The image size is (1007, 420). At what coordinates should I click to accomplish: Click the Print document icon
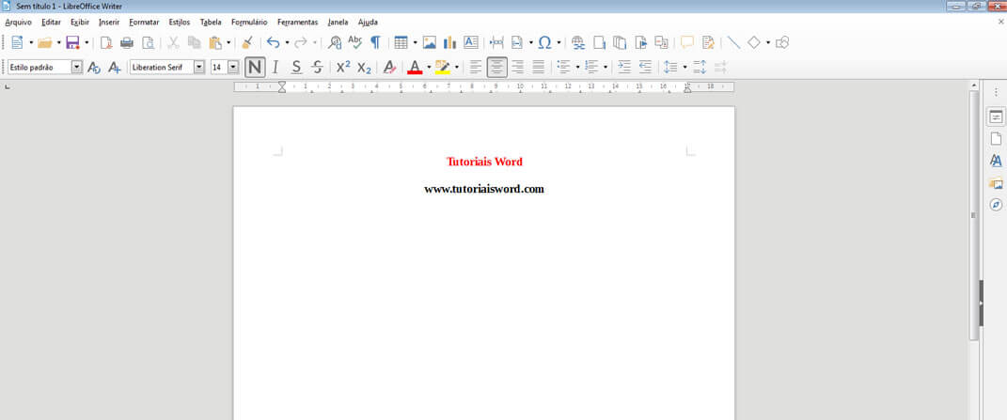(126, 42)
